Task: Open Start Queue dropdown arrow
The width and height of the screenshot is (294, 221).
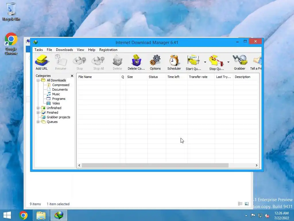Action: click(x=205, y=62)
